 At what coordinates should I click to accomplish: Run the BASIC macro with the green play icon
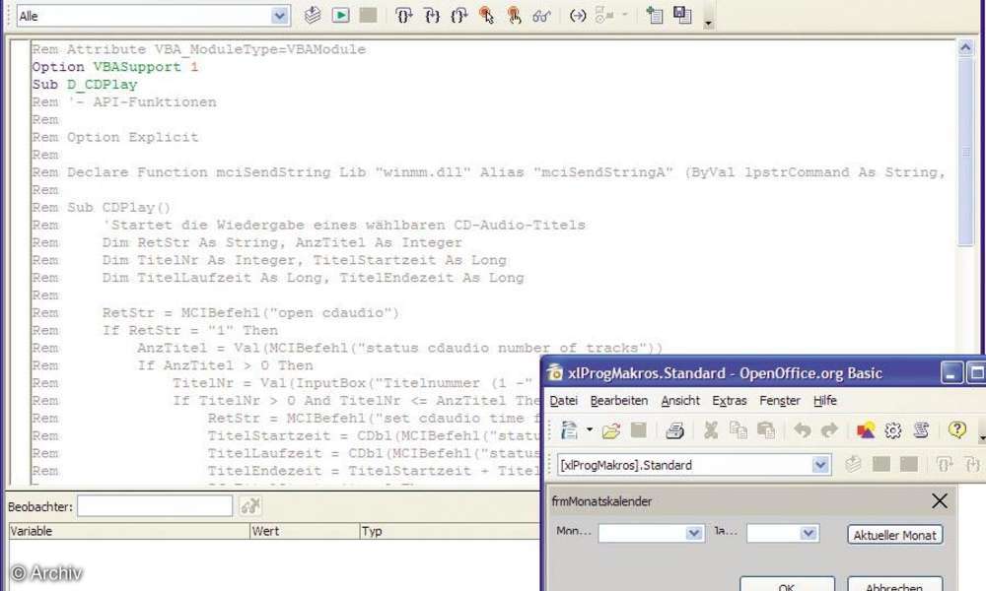(340, 16)
